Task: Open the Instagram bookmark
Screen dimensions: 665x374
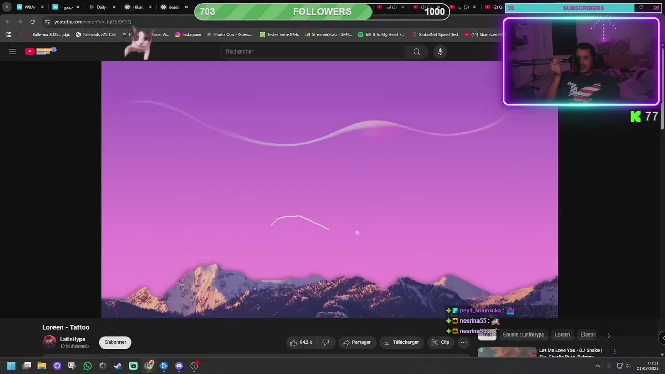Action: point(188,35)
